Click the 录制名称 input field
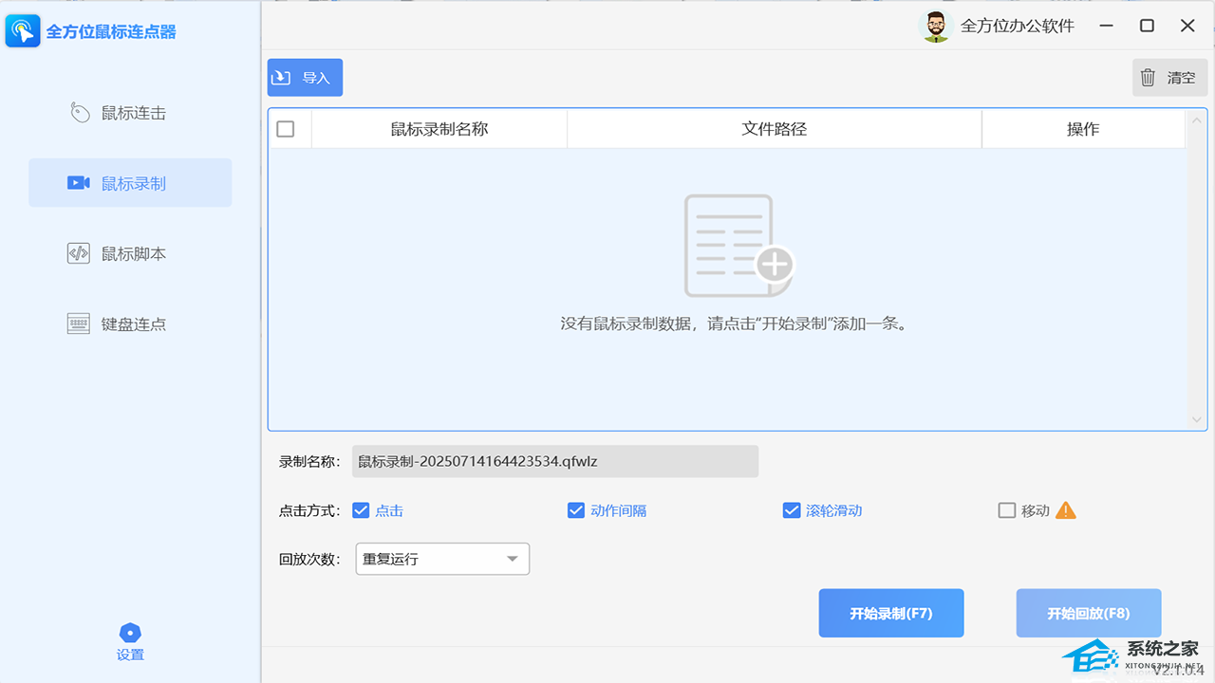The height and width of the screenshot is (683, 1215). (x=554, y=462)
